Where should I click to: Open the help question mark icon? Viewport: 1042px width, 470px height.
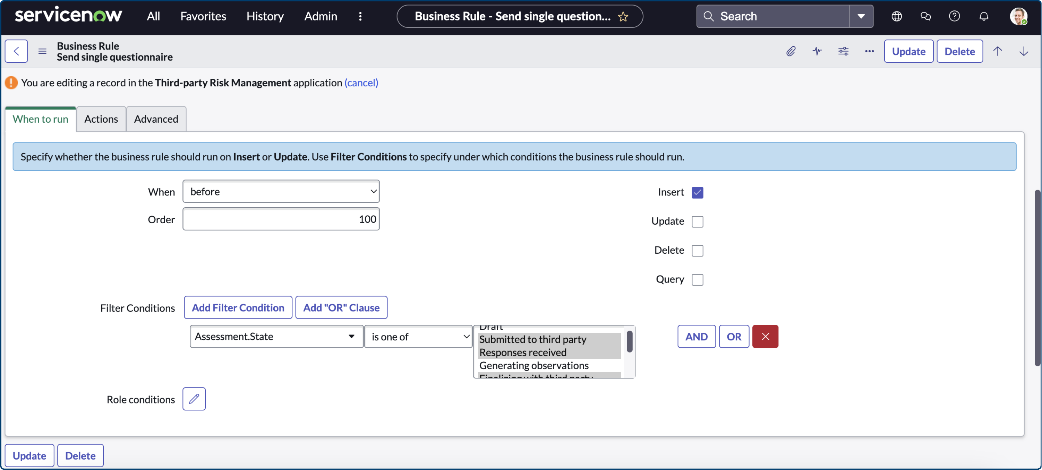pos(955,16)
